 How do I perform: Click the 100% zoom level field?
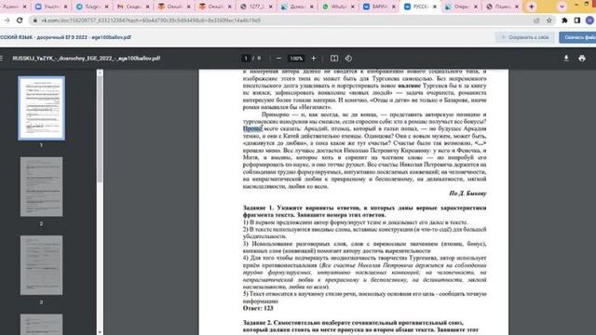coord(296,59)
